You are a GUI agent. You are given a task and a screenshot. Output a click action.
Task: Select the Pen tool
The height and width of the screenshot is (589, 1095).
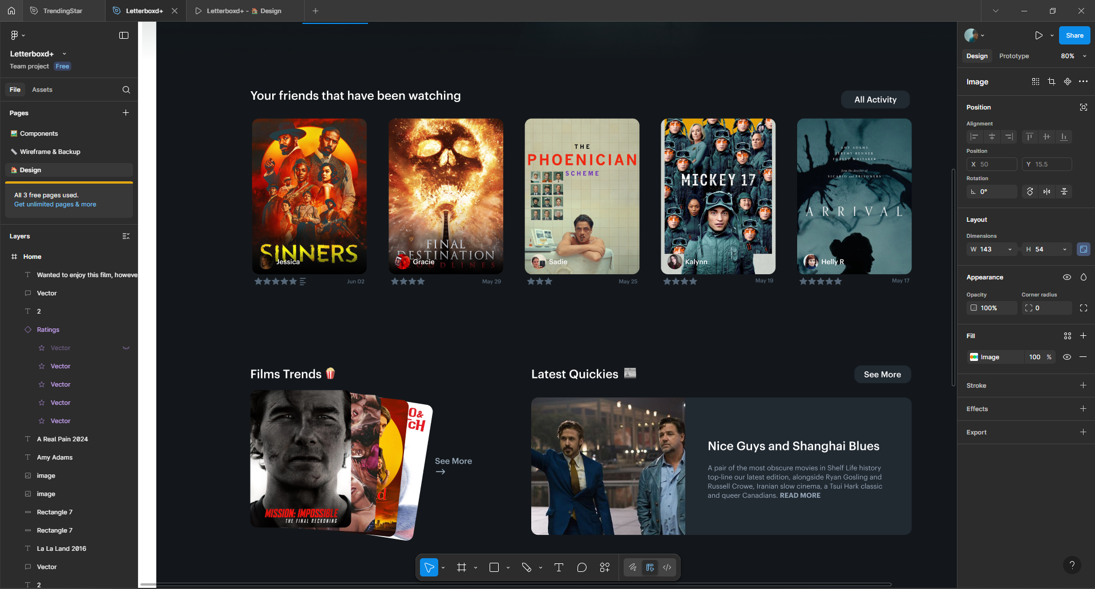pos(527,567)
